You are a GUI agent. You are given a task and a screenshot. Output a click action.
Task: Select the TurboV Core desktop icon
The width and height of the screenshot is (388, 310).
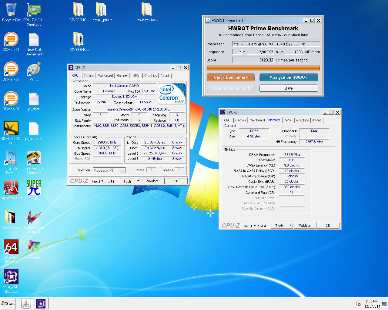point(34,222)
